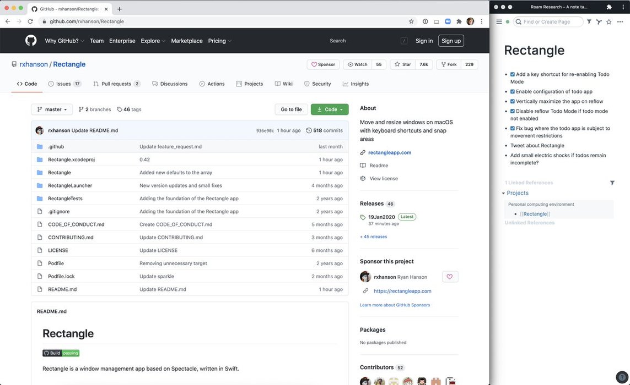Image resolution: width=630 pixels, height=385 pixels.
Task: Click the Build passing status badge
Action: 61,353
